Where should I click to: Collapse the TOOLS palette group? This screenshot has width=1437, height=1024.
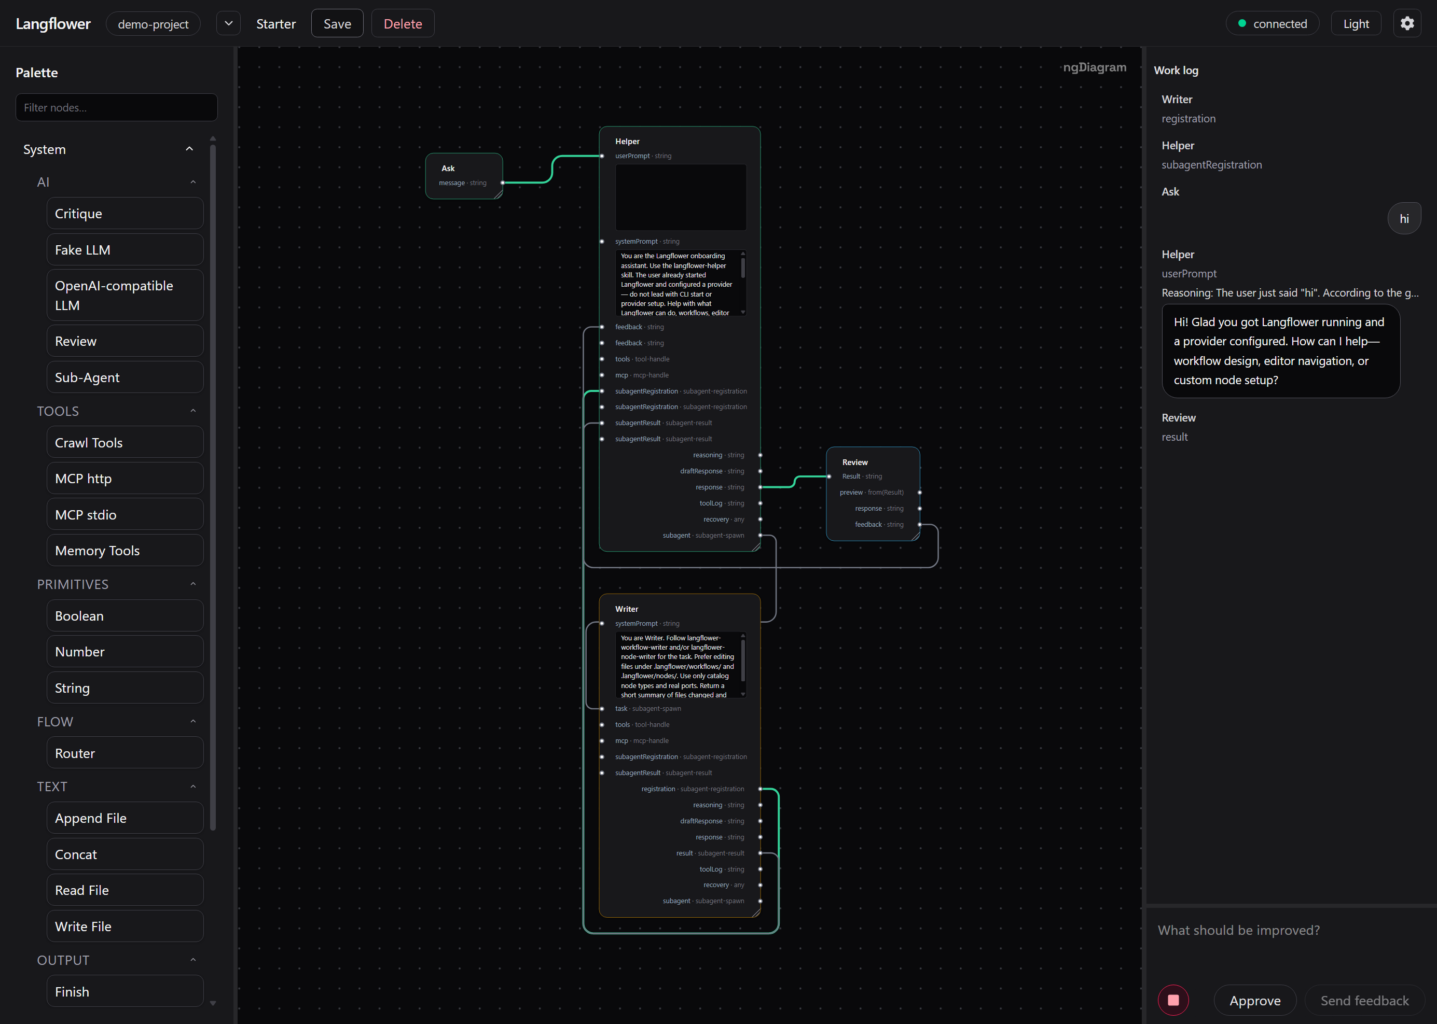[x=193, y=411]
